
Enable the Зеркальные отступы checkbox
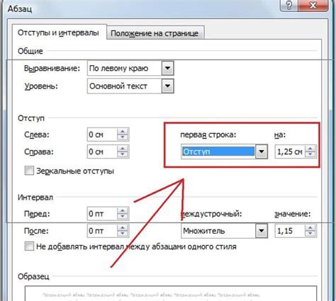click(x=29, y=171)
